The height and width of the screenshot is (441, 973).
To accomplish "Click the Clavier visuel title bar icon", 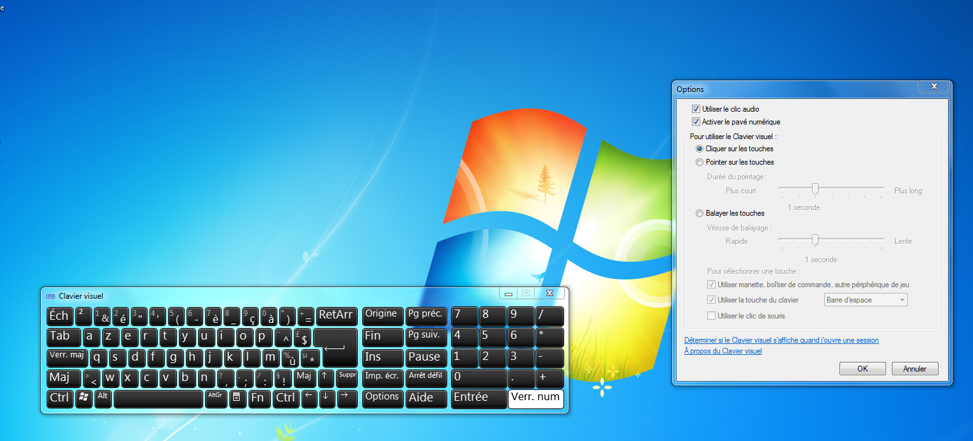I will click(50, 296).
